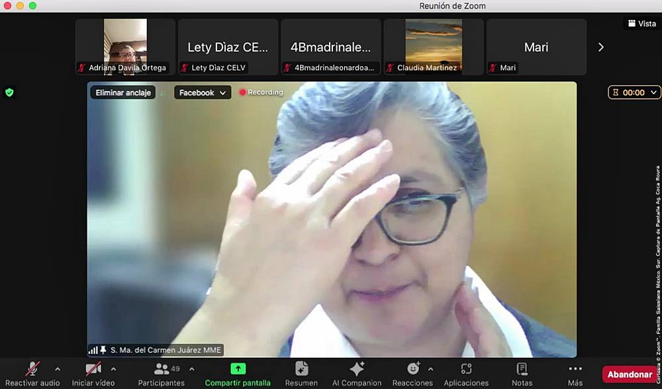The width and height of the screenshot is (662, 389).
Task: Open the Vista layout button
Action: [641, 24]
